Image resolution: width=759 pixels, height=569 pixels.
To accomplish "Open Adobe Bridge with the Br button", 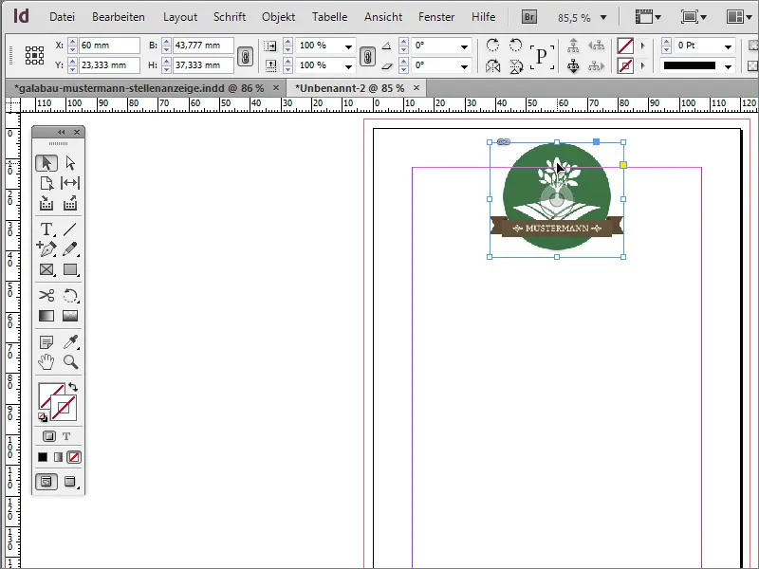I will [529, 17].
